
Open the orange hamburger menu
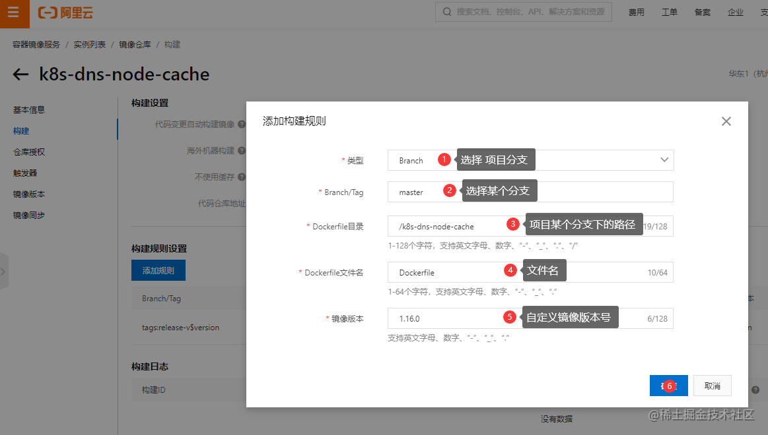pyautogui.click(x=14, y=13)
